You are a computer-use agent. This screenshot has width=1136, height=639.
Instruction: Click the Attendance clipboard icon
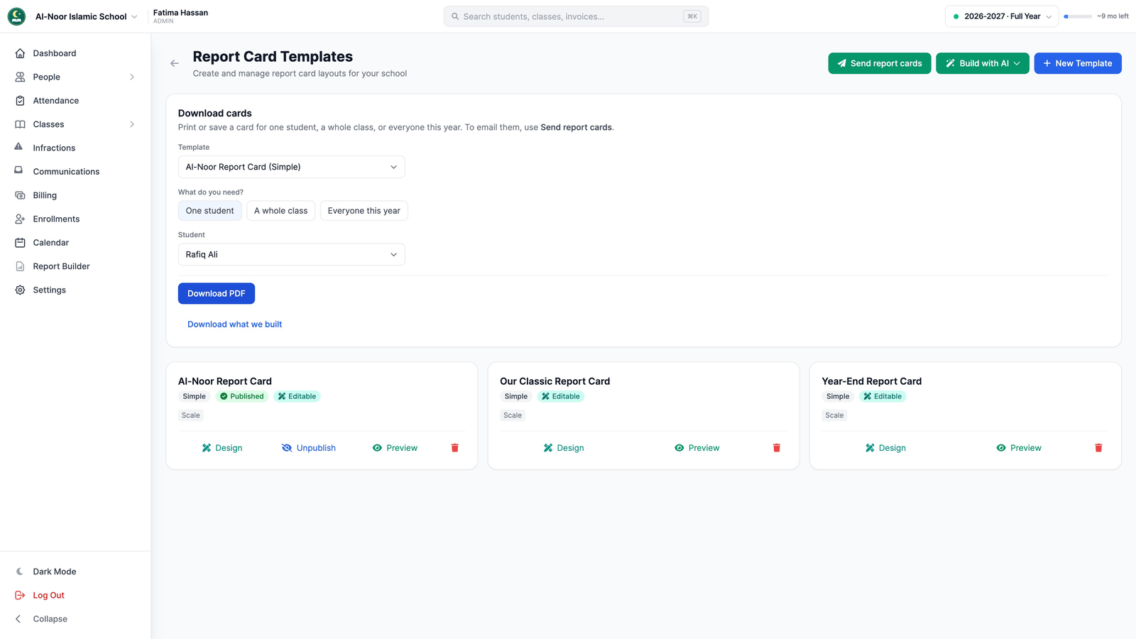pos(20,101)
